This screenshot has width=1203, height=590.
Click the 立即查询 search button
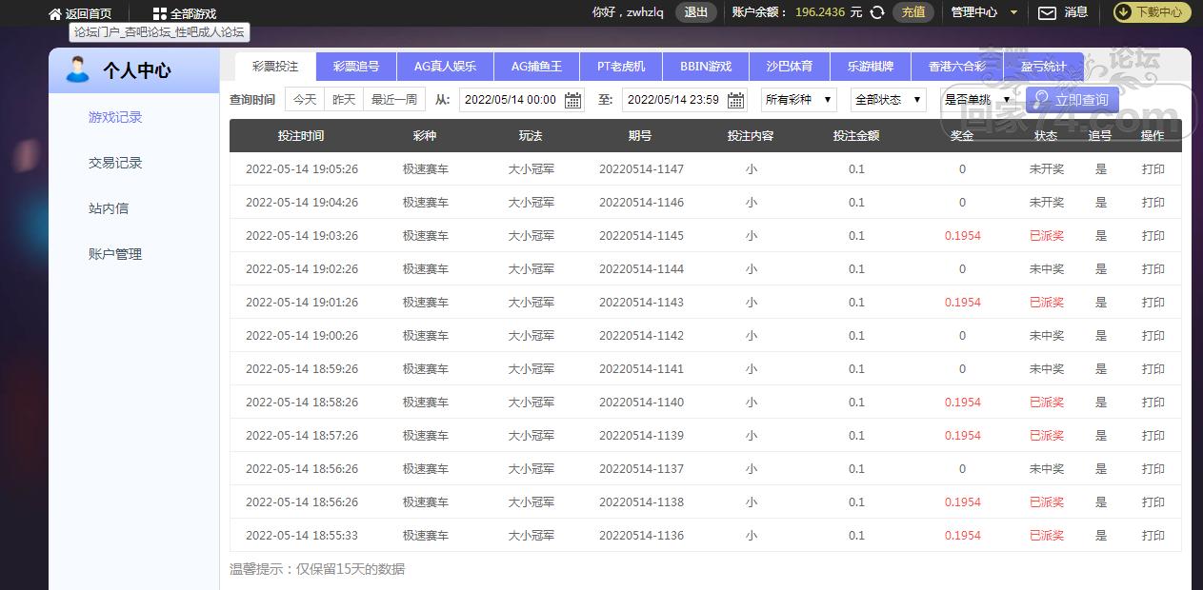click(1072, 100)
